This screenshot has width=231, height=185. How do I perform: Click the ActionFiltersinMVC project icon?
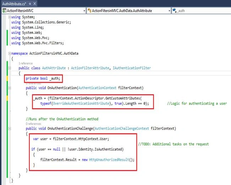[x=4, y=11]
